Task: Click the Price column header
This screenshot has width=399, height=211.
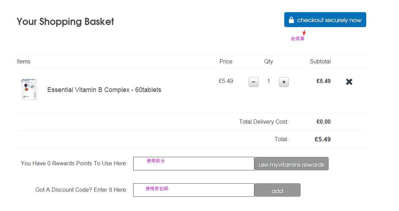Action: point(226,62)
